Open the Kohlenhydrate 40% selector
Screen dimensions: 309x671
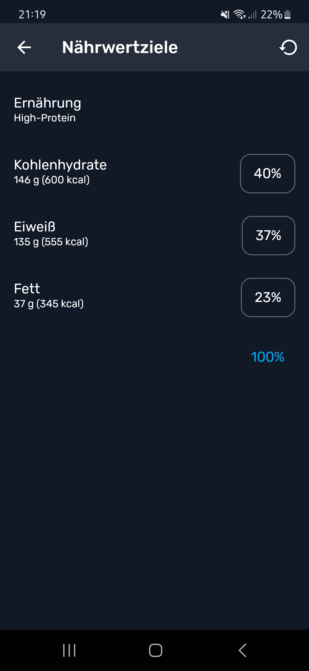tap(268, 173)
